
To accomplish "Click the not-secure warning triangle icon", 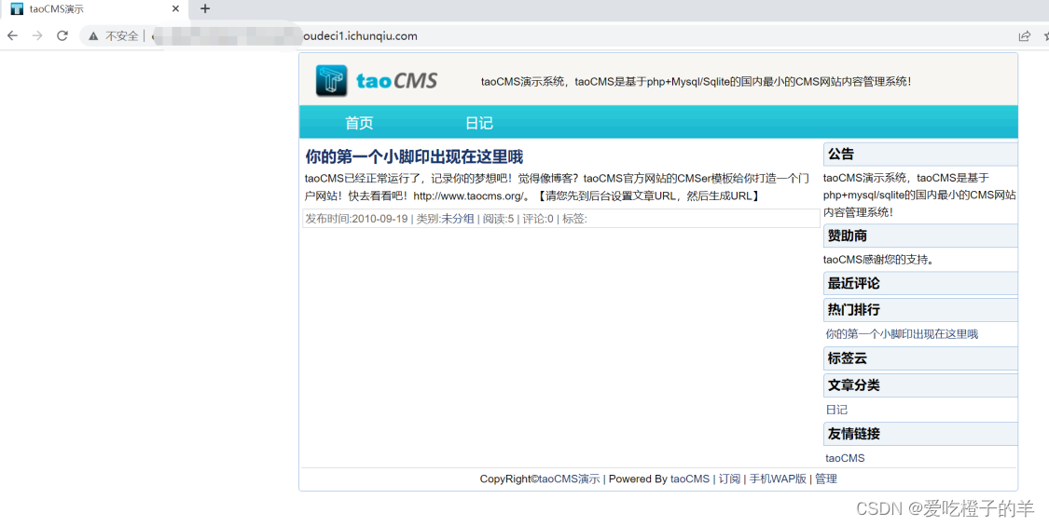I will coord(93,36).
